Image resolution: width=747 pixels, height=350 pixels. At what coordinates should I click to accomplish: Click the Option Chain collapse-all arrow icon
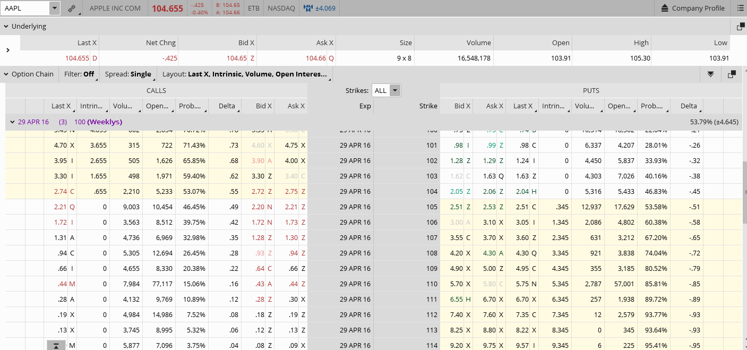[x=710, y=74]
